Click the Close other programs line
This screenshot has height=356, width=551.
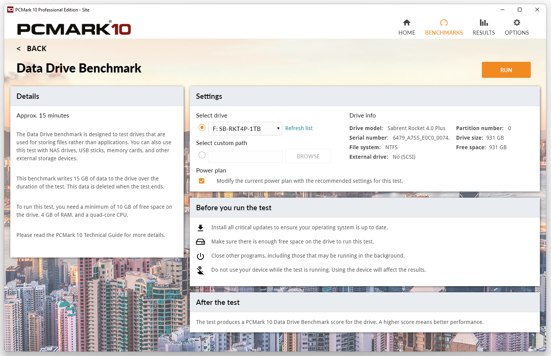pos(308,256)
